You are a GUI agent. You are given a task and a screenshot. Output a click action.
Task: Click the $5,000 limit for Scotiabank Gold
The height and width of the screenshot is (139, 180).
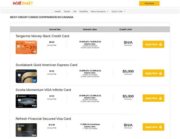[x=128, y=71]
